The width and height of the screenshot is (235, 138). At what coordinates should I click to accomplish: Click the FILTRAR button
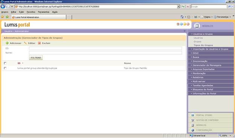tap(36, 58)
